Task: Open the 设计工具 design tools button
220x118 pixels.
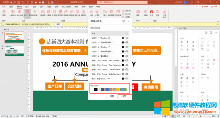Action: point(27,14)
